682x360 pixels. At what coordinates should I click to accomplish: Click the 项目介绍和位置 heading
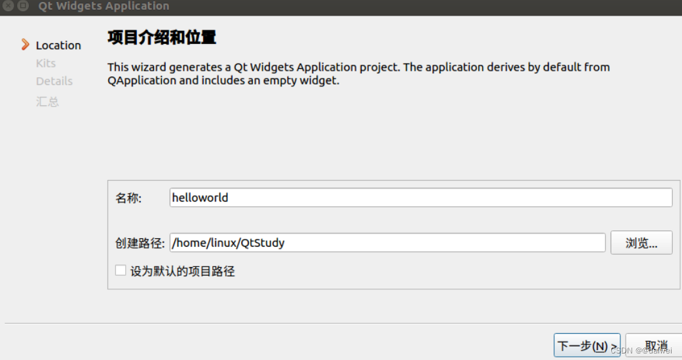[x=162, y=37]
